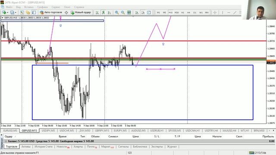The height and width of the screenshot is (155, 276).
Task: Show more chart tabs with right arrow
Action: (x=273, y=130)
